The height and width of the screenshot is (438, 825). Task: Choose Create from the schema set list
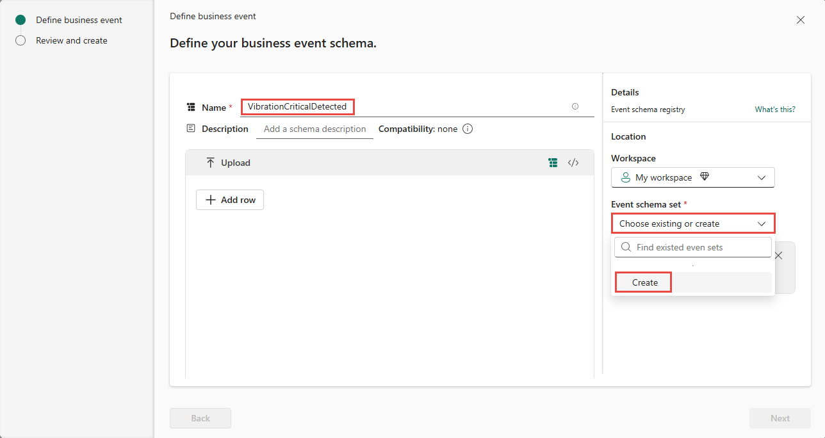(x=644, y=282)
